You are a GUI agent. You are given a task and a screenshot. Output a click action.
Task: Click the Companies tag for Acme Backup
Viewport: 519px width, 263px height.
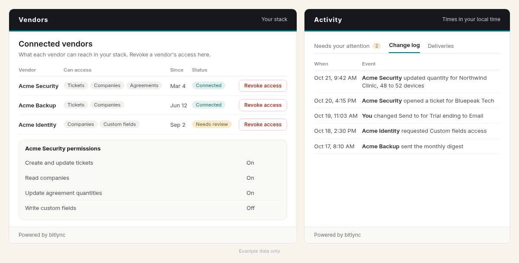pos(107,105)
